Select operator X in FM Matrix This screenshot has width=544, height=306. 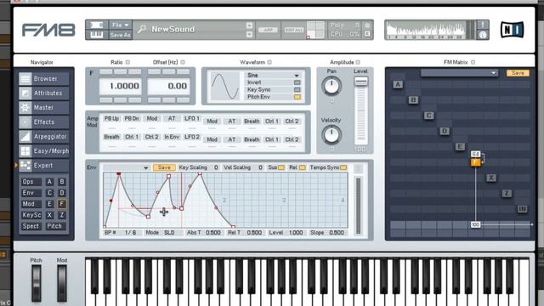[491, 178]
